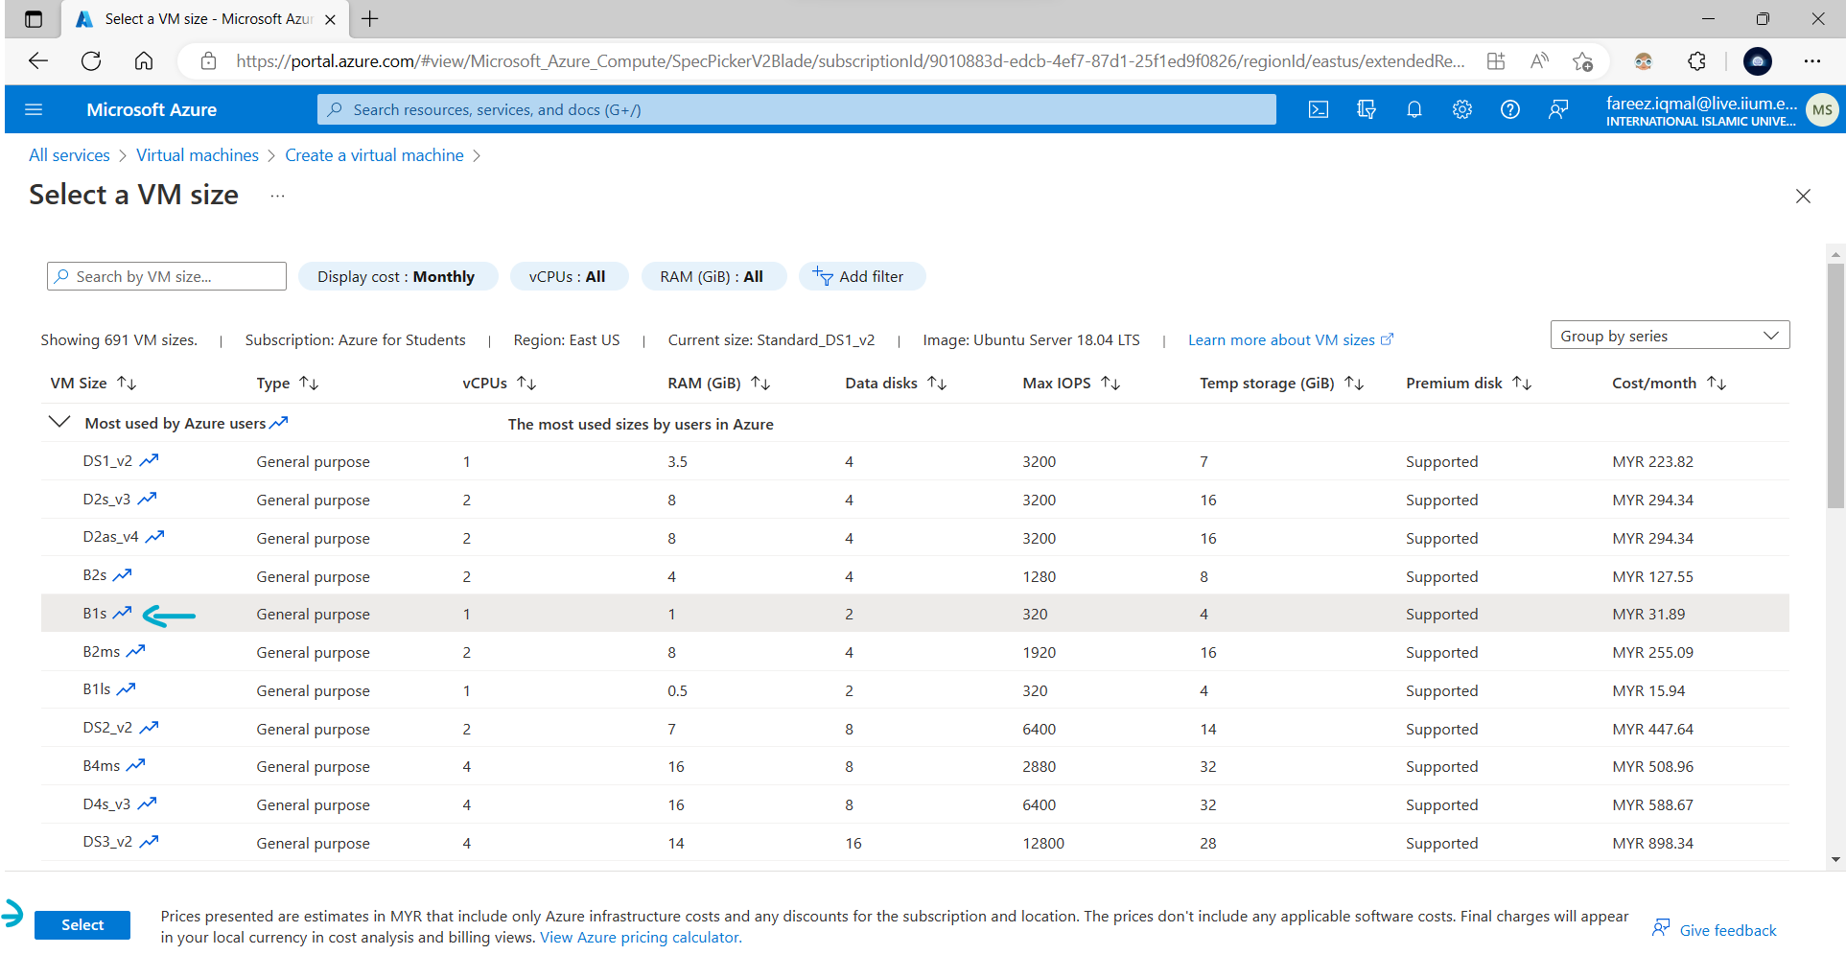Close the Select a VM size blade
This screenshot has height=978, width=1846.
[x=1803, y=196]
